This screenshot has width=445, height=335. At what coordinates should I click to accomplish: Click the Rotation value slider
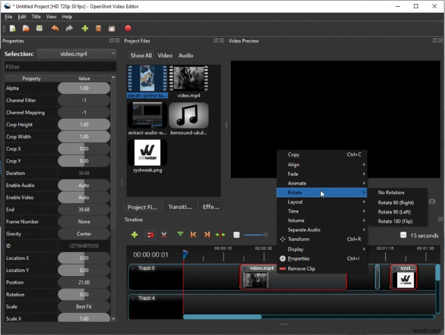(84, 295)
